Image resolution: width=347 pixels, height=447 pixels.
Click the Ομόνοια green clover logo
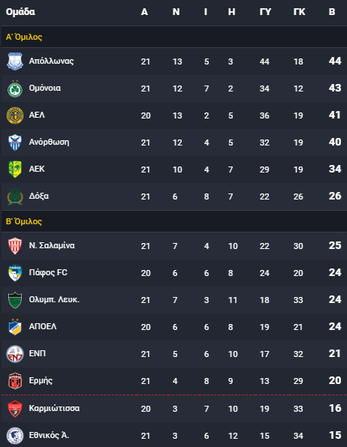pos(15,88)
